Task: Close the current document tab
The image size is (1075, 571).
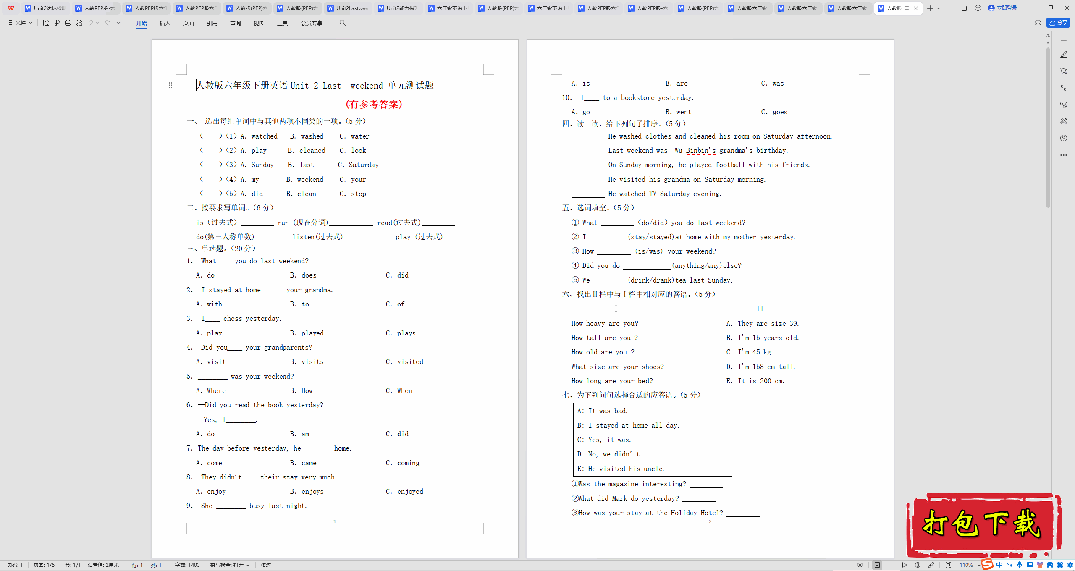Action: click(916, 8)
